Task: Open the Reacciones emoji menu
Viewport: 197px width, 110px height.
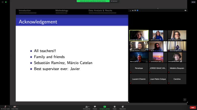Action: click(123, 107)
